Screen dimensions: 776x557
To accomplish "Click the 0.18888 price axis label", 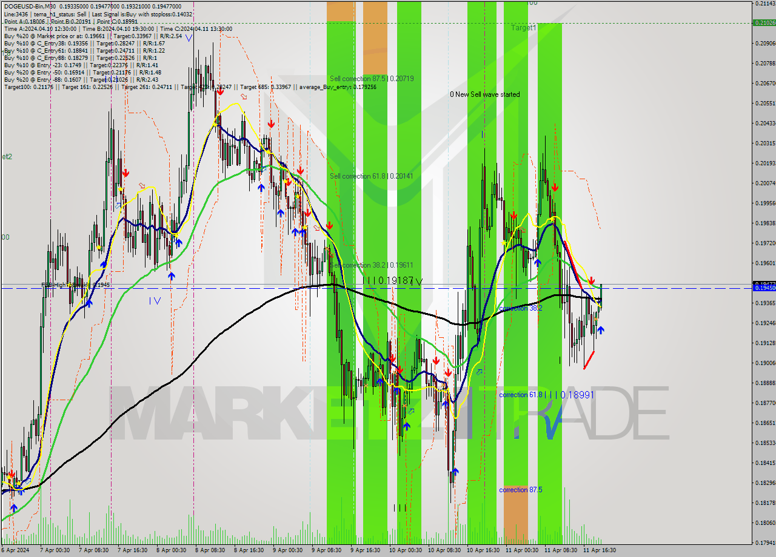I will [765, 383].
